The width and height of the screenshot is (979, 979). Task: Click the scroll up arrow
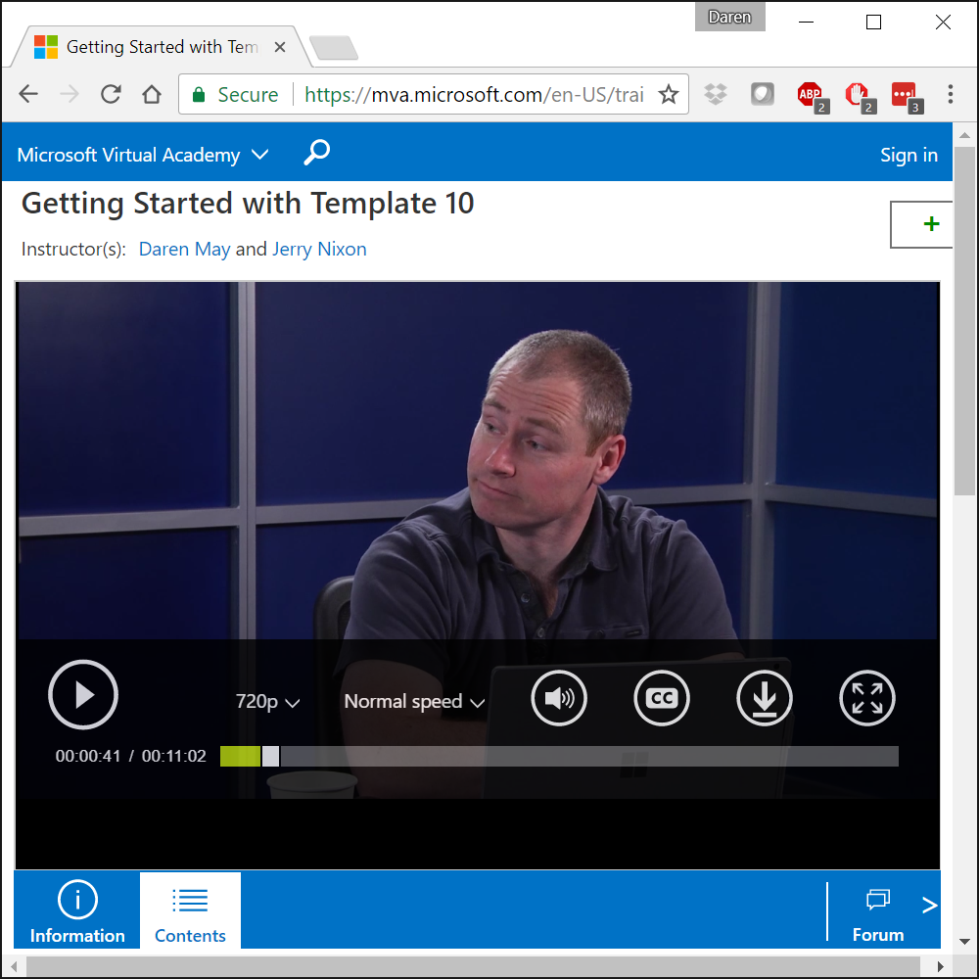coord(964,135)
